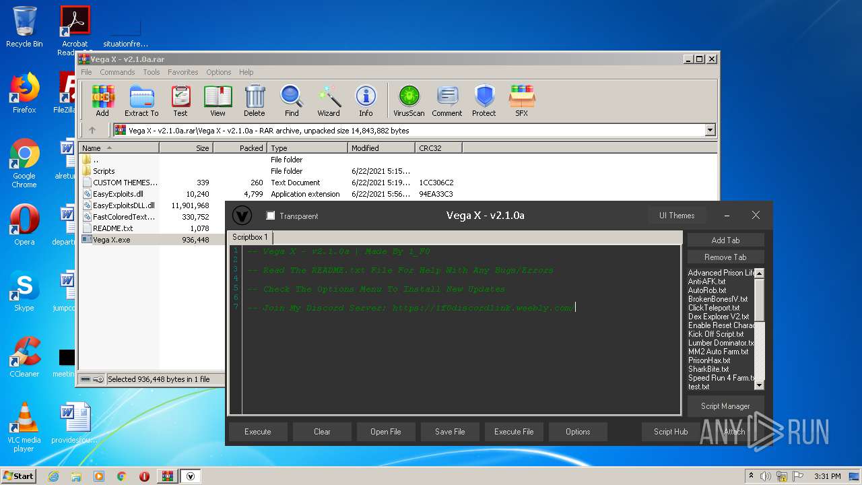
Task: Sort file list by Name column
Action: pos(119,148)
